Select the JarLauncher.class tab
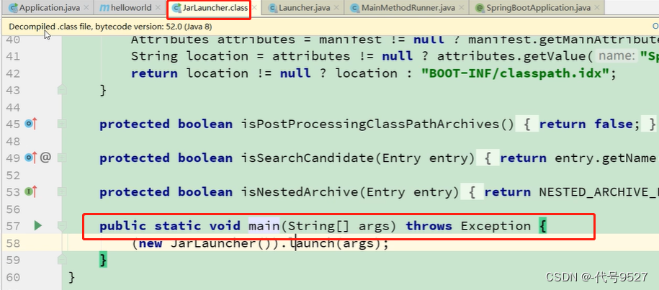659x290 pixels. (x=215, y=7)
